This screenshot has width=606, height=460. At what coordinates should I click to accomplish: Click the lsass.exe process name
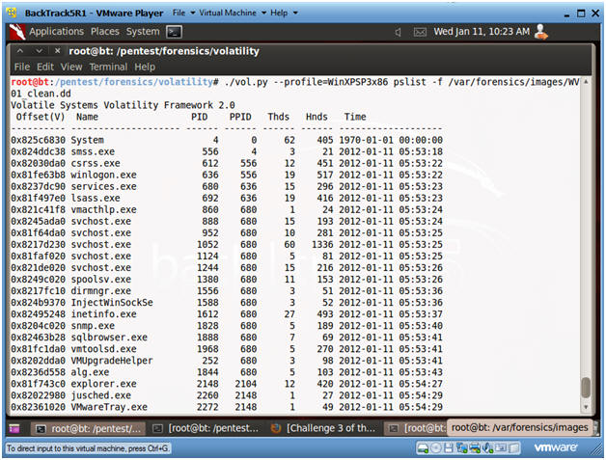click(96, 198)
